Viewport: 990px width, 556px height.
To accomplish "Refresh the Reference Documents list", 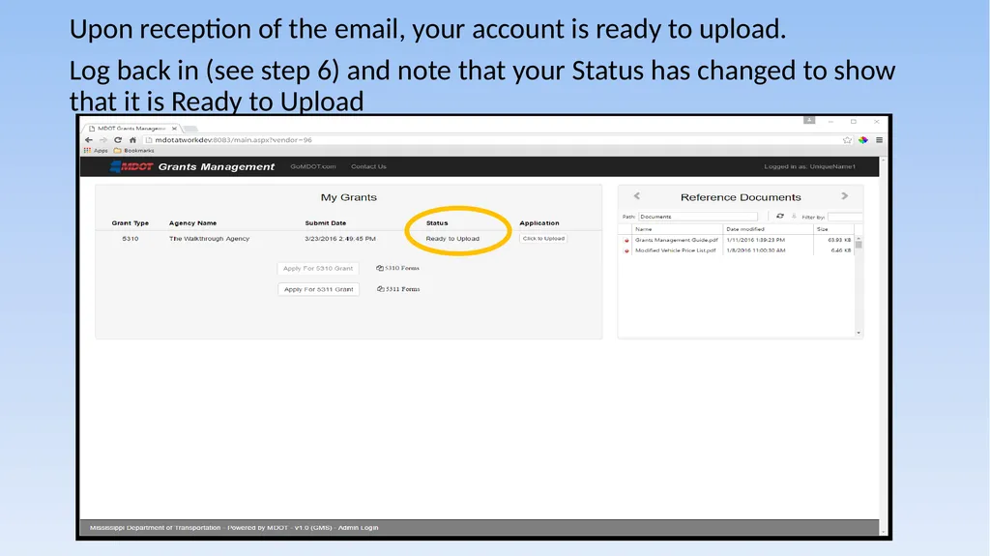I will pyautogui.click(x=780, y=216).
